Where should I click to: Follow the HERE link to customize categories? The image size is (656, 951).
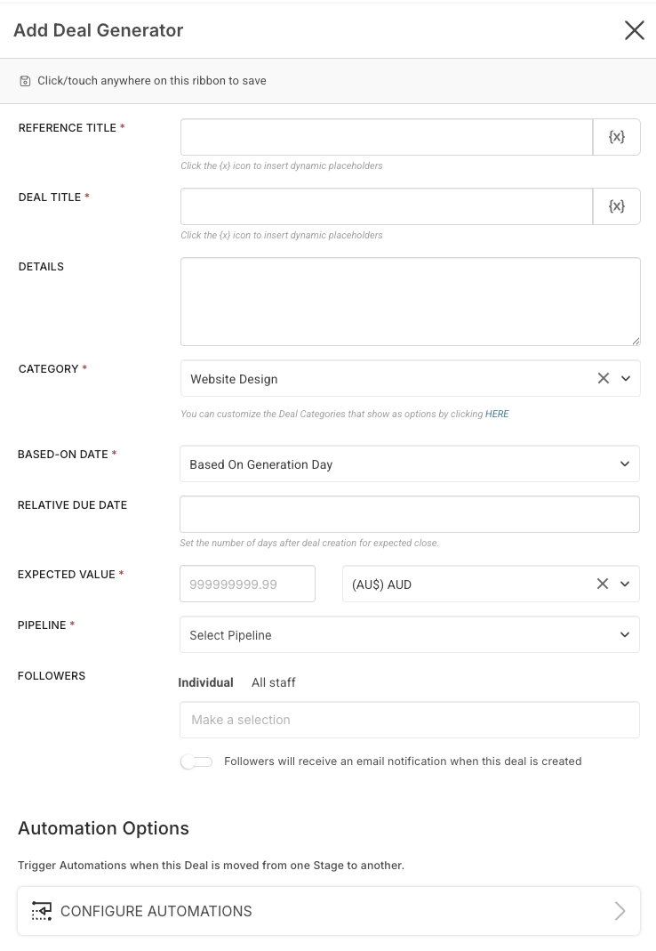point(497,414)
